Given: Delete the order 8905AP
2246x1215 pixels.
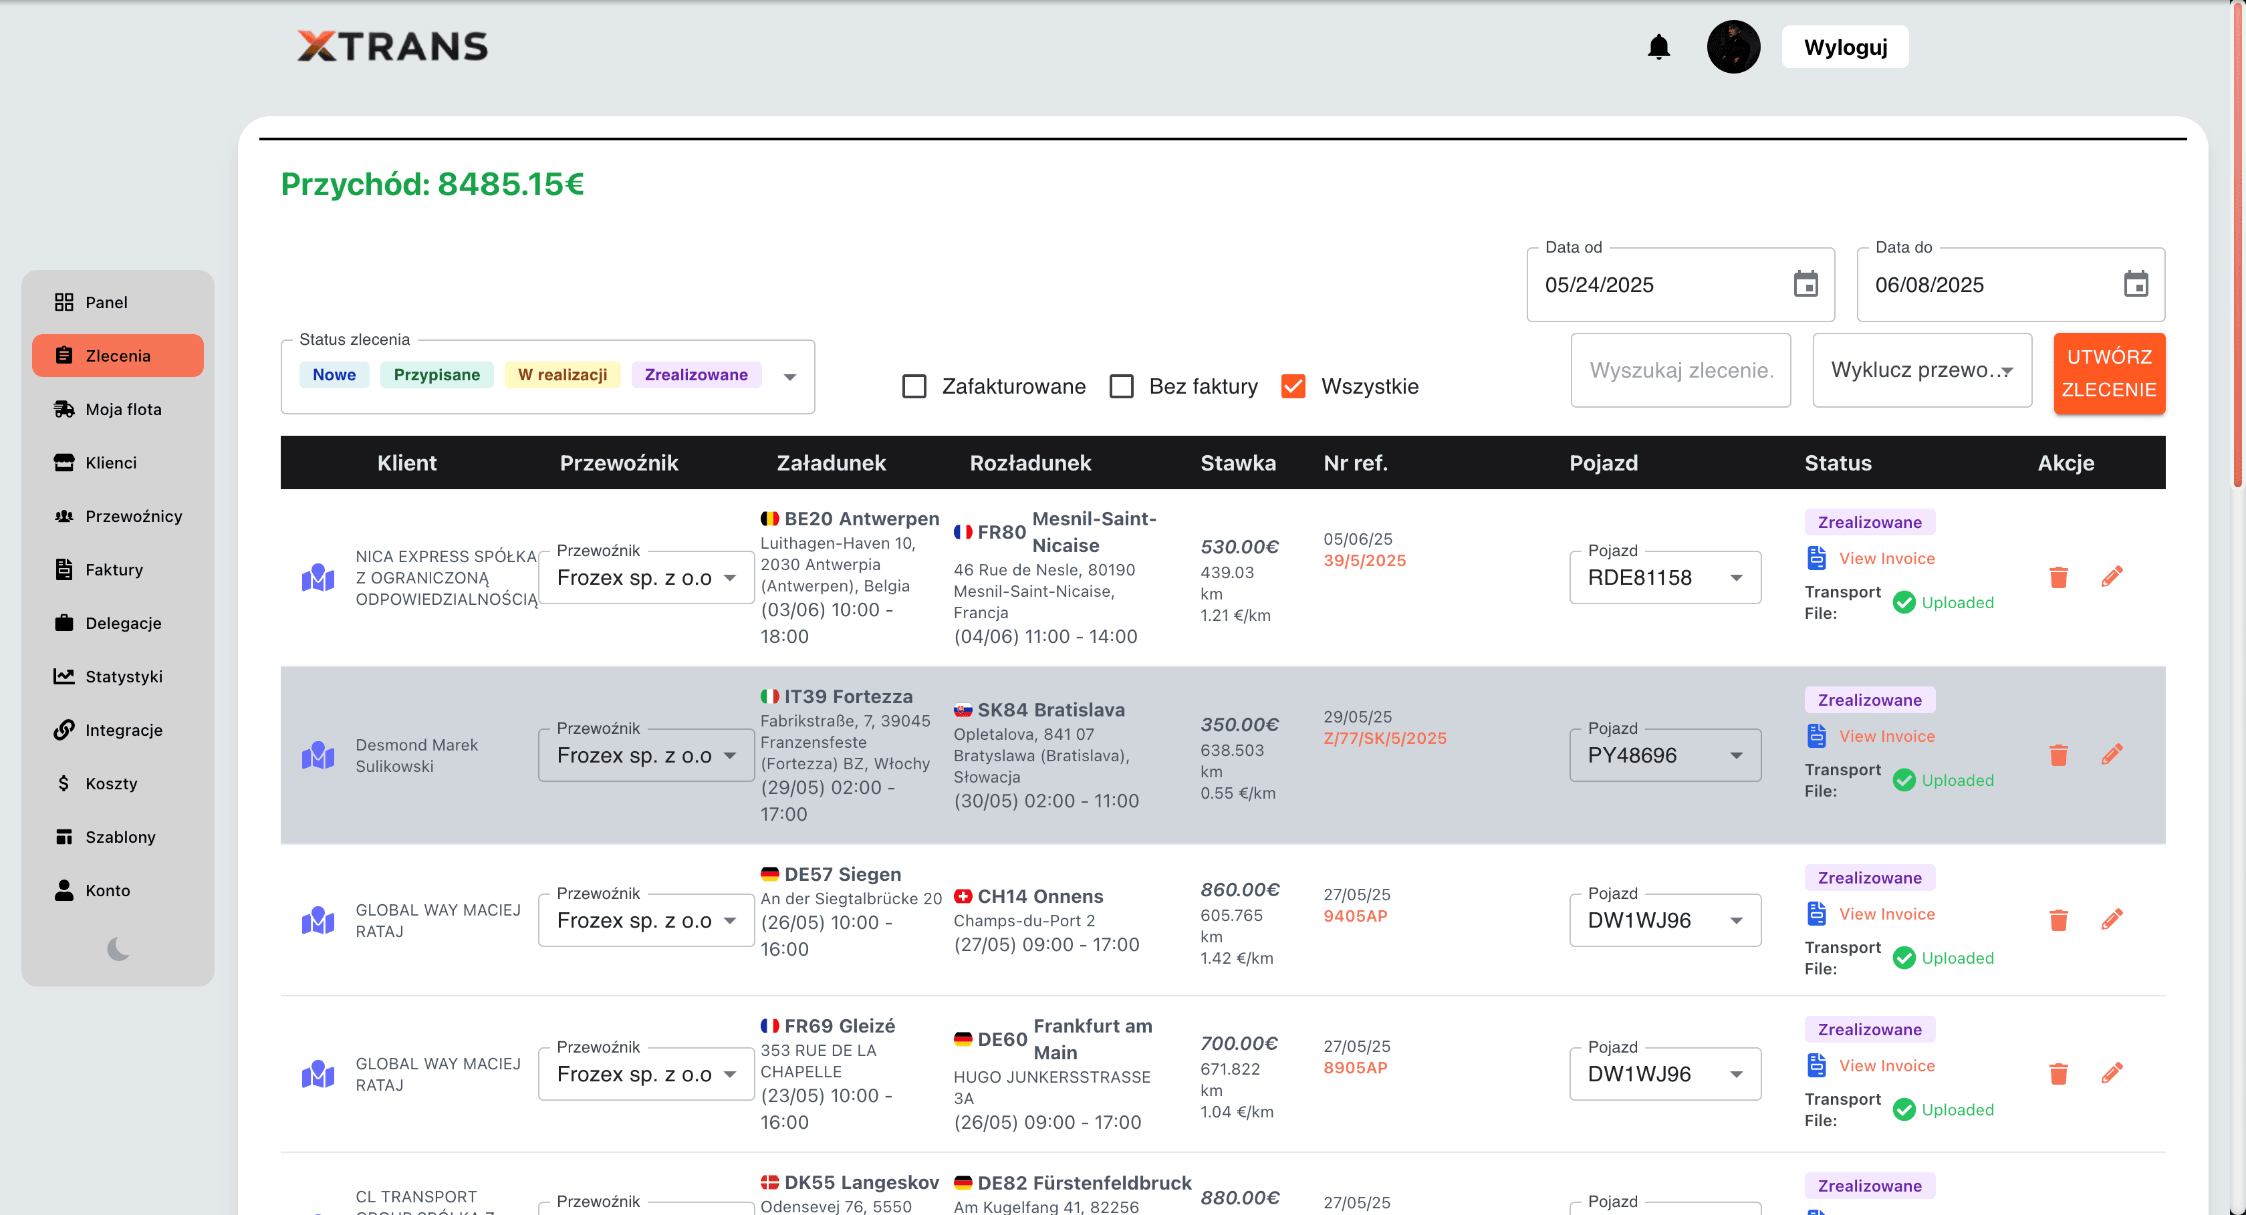Looking at the screenshot, I should click(2057, 1074).
